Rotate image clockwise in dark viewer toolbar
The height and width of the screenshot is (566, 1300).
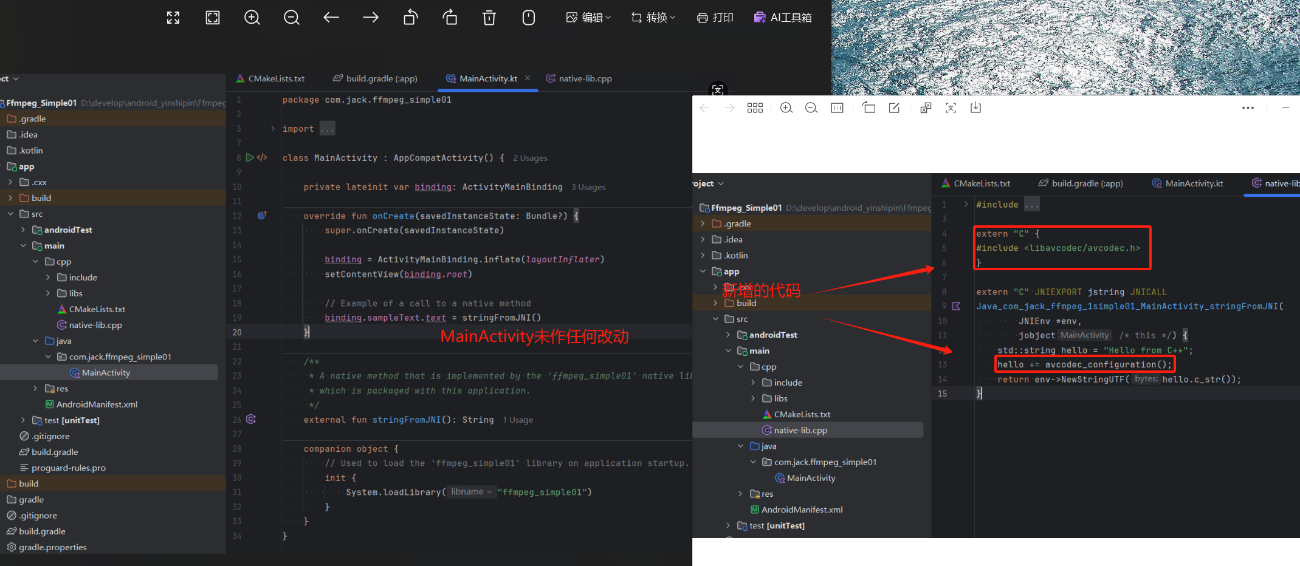[450, 18]
